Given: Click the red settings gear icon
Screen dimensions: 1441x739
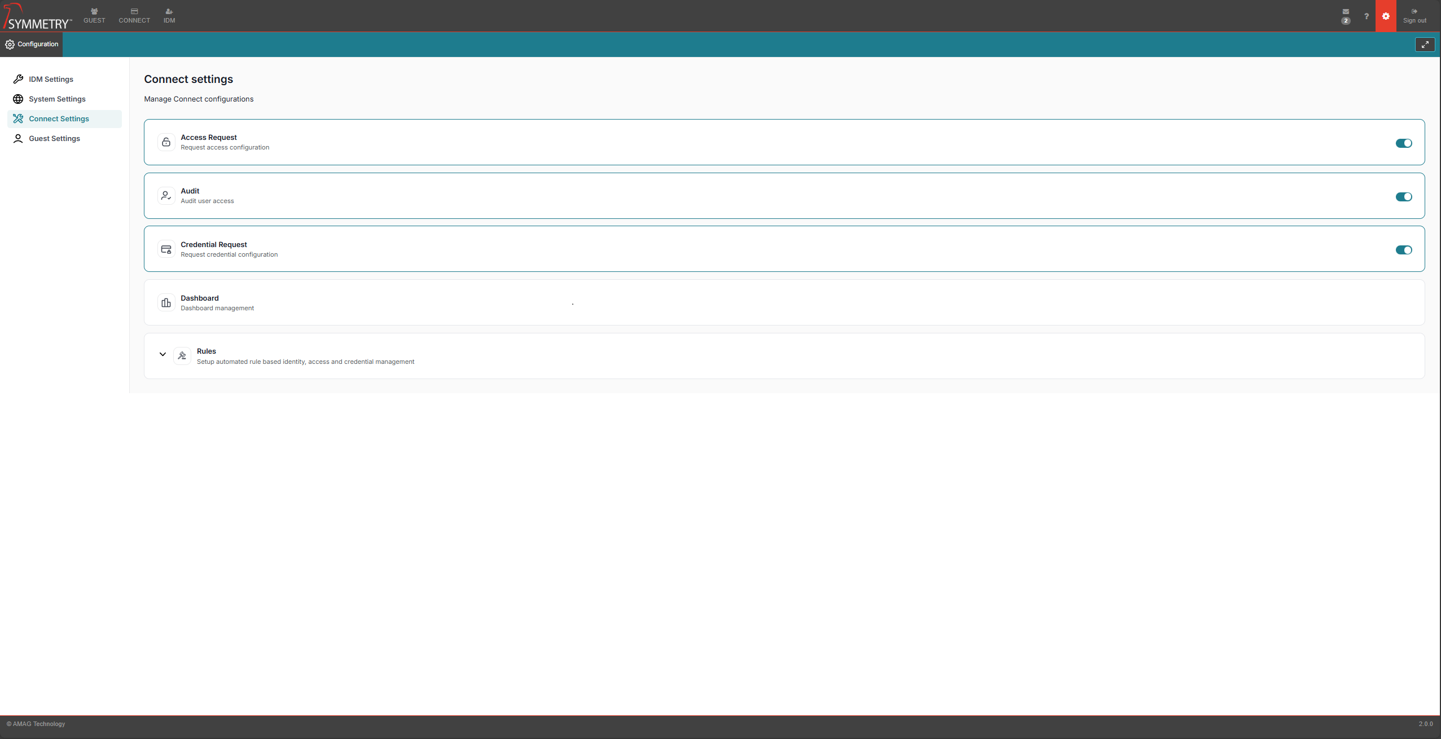Looking at the screenshot, I should pyautogui.click(x=1386, y=16).
